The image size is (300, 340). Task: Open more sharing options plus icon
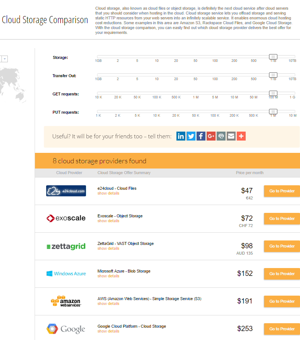pyautogui.click(x=241, y=136)
